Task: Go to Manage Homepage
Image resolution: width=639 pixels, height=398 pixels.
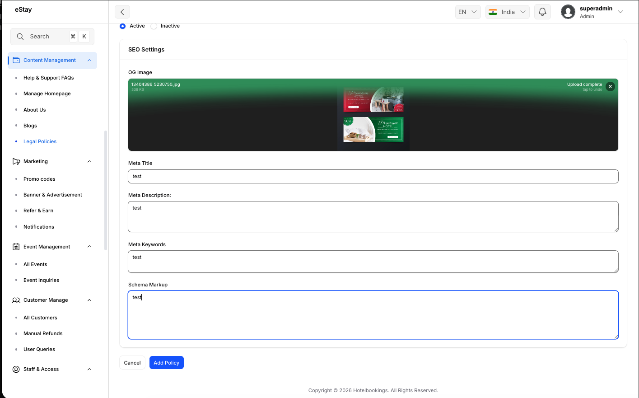Action: (47, 94)
